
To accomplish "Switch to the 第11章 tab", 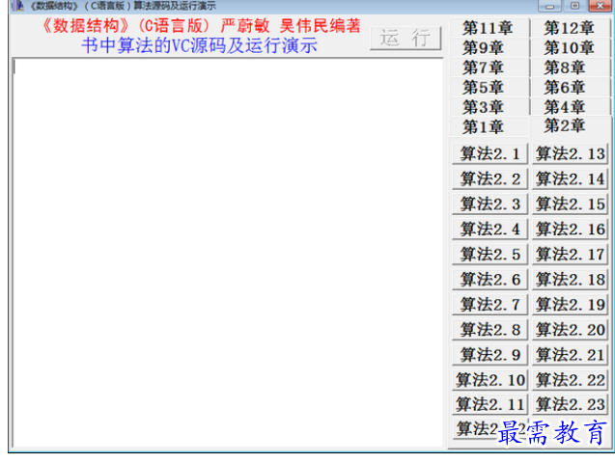I will point(489,28).
